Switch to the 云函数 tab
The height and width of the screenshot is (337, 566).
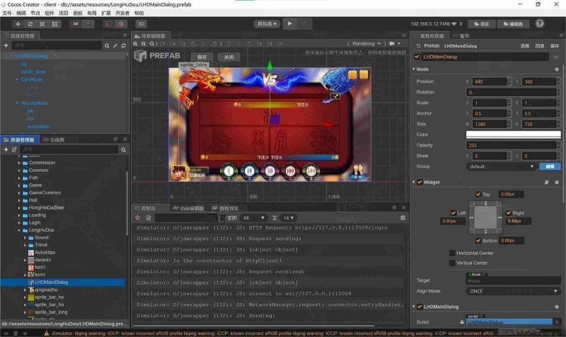pos(54,139)
